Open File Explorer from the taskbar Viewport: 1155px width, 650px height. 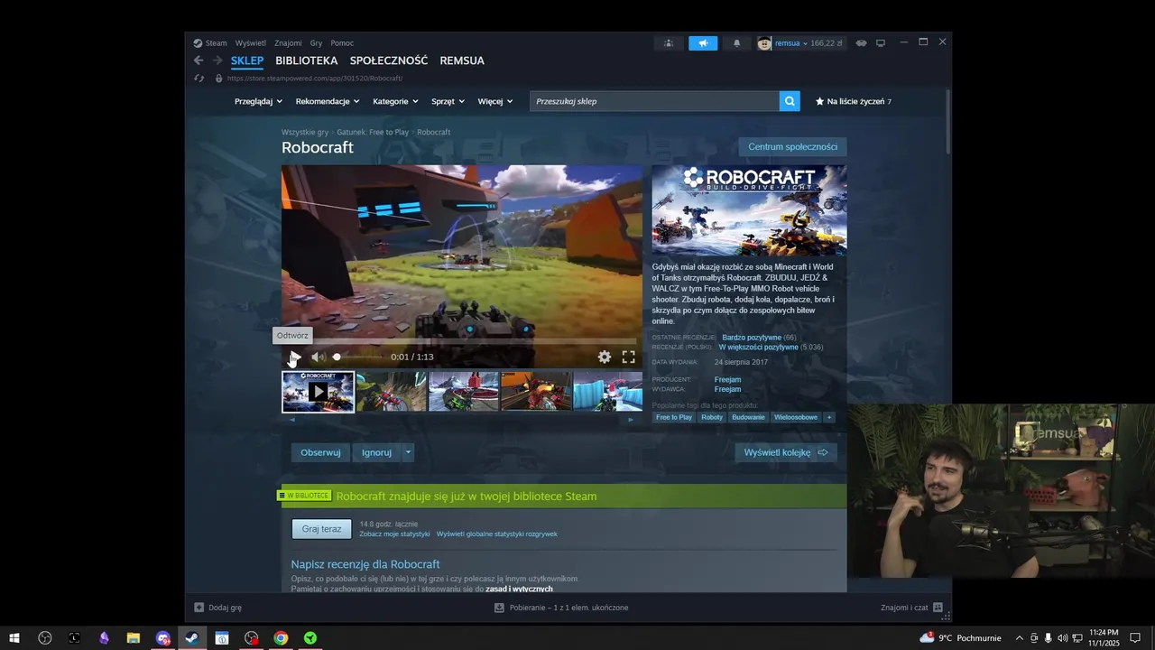[133, 638]
